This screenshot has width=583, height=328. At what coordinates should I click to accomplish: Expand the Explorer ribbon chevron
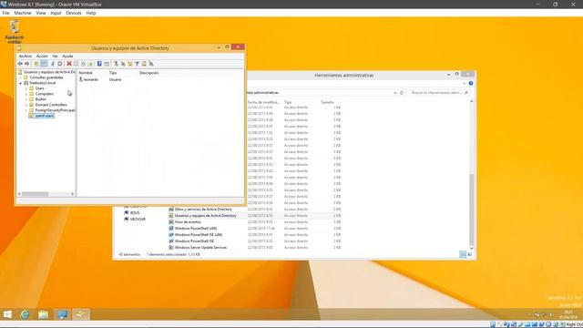(x=464, y=83)
